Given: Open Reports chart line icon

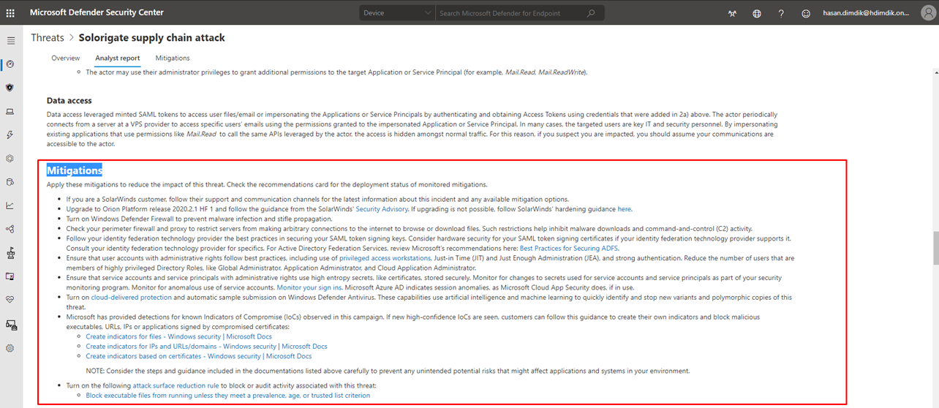Looking at the screenshot, I should click(10, 205).
